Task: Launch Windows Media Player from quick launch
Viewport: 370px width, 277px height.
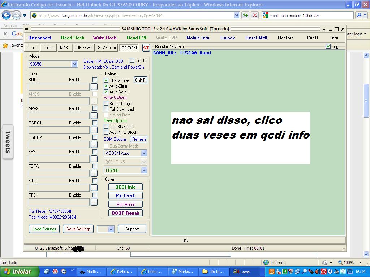Action: coord(64,271)
